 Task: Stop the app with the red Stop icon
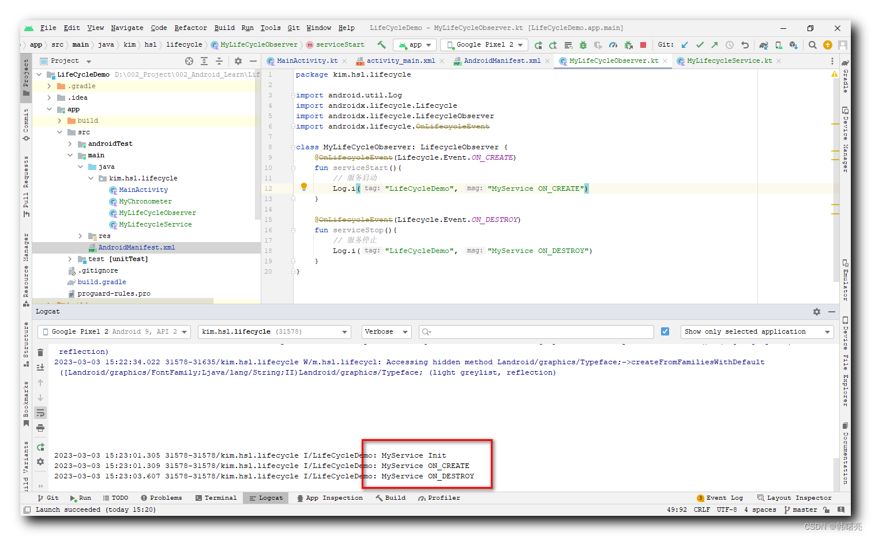click(643, 45)
